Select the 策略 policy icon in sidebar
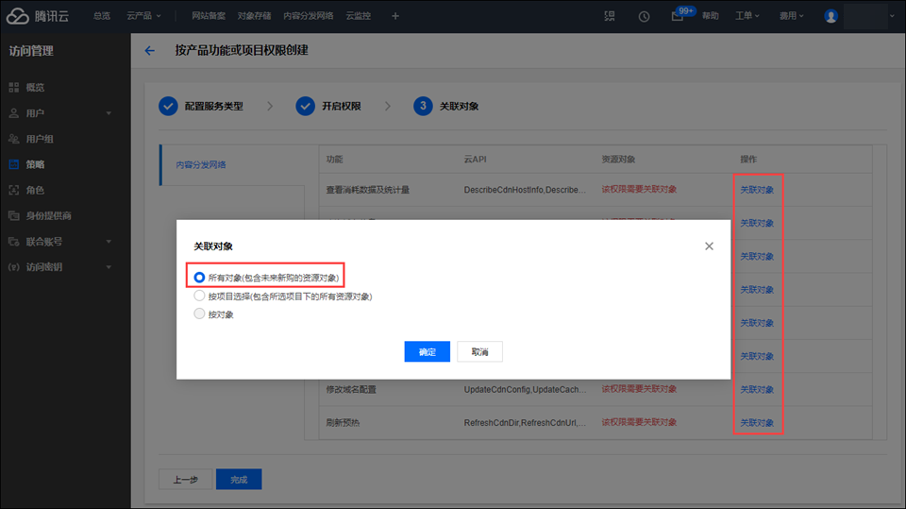Viewport: 906px width, 509px height. pyautogui.click(x=14, y=164)
